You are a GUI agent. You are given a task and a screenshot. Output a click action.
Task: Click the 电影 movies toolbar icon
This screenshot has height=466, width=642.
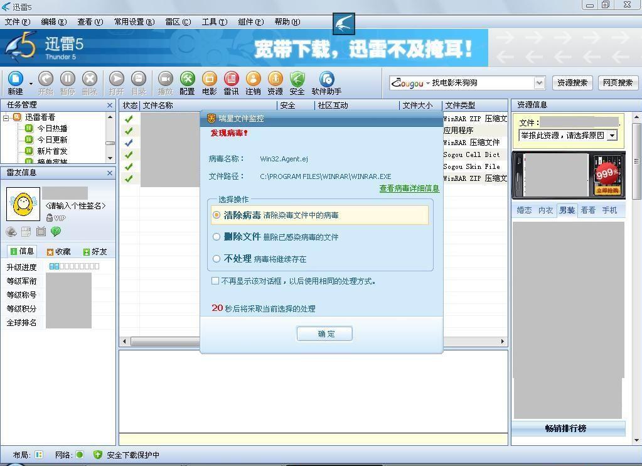pyautogui.click(x=209, y=79)
